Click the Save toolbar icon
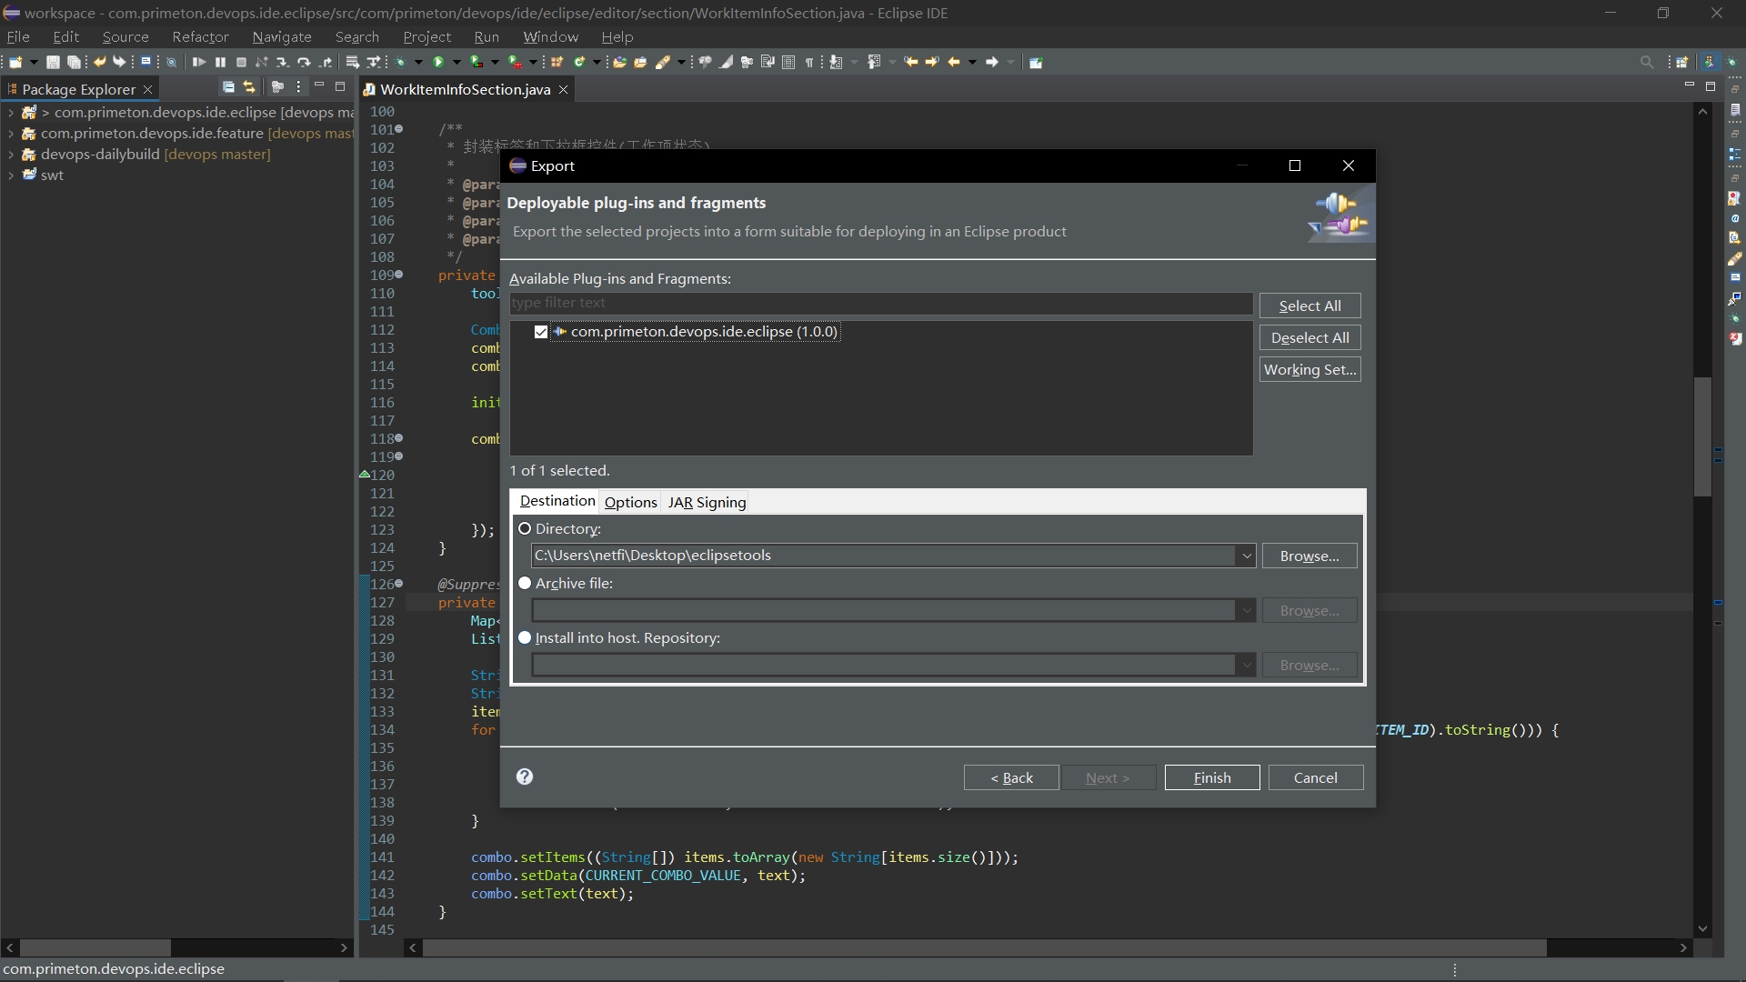 (53, 62)
